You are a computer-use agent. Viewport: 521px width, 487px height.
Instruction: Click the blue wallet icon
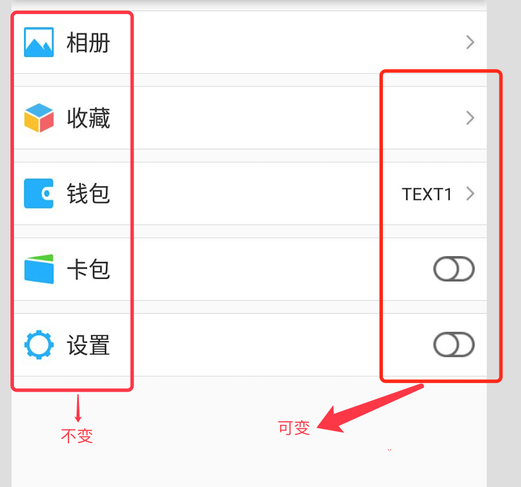click(38, 194)
